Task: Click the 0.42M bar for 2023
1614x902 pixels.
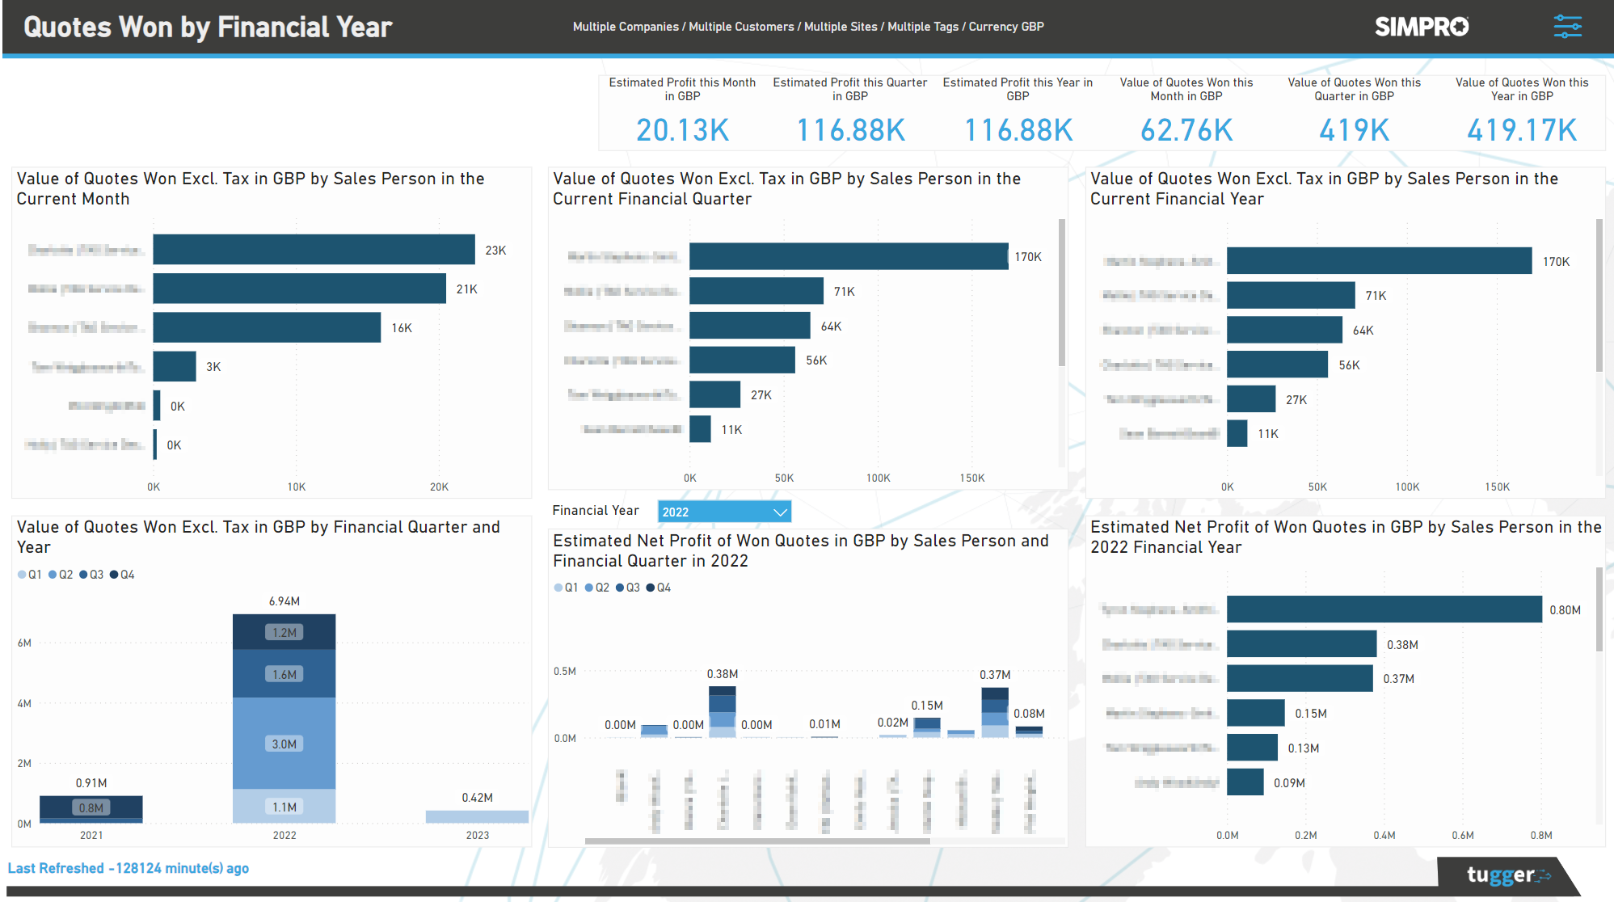Action: click(477, 818)
